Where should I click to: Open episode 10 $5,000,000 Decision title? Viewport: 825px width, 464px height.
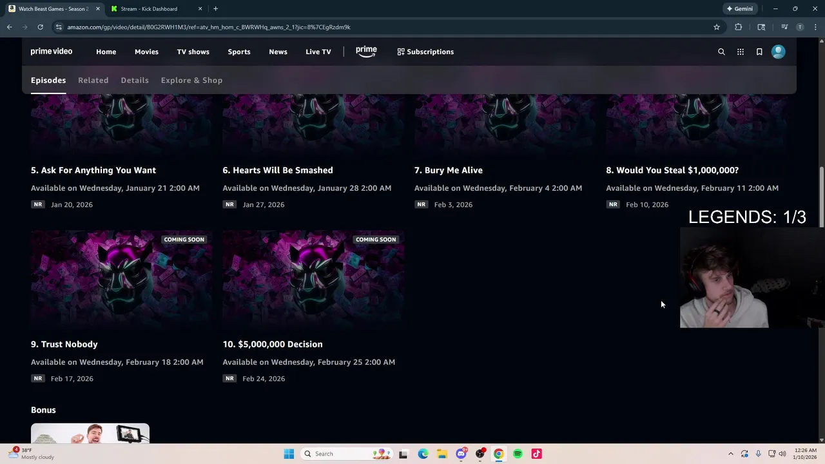click(x=273, y=344)
